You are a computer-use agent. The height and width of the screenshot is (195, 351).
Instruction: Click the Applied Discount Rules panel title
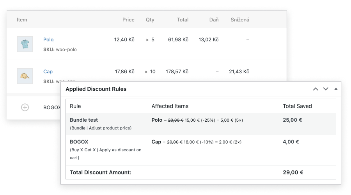[x=96, y=89]
